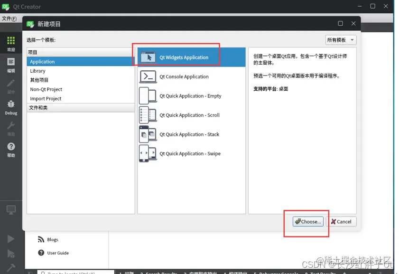Screen dimensions: 400x274
Task: Select the Qt Console Application template
Action: (x=191, y=76)
